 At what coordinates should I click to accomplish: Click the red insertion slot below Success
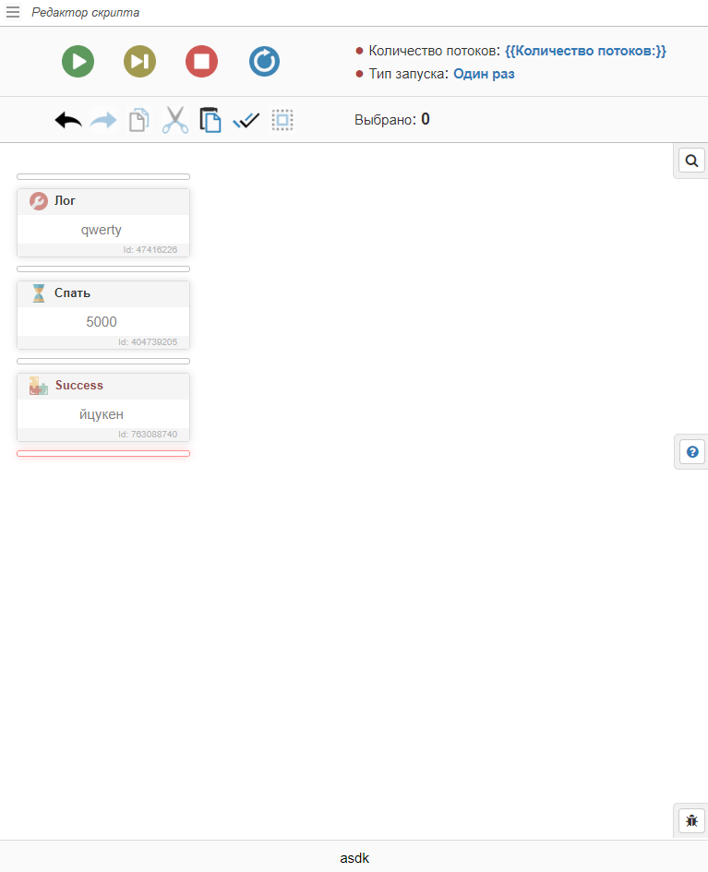(103, 454)
